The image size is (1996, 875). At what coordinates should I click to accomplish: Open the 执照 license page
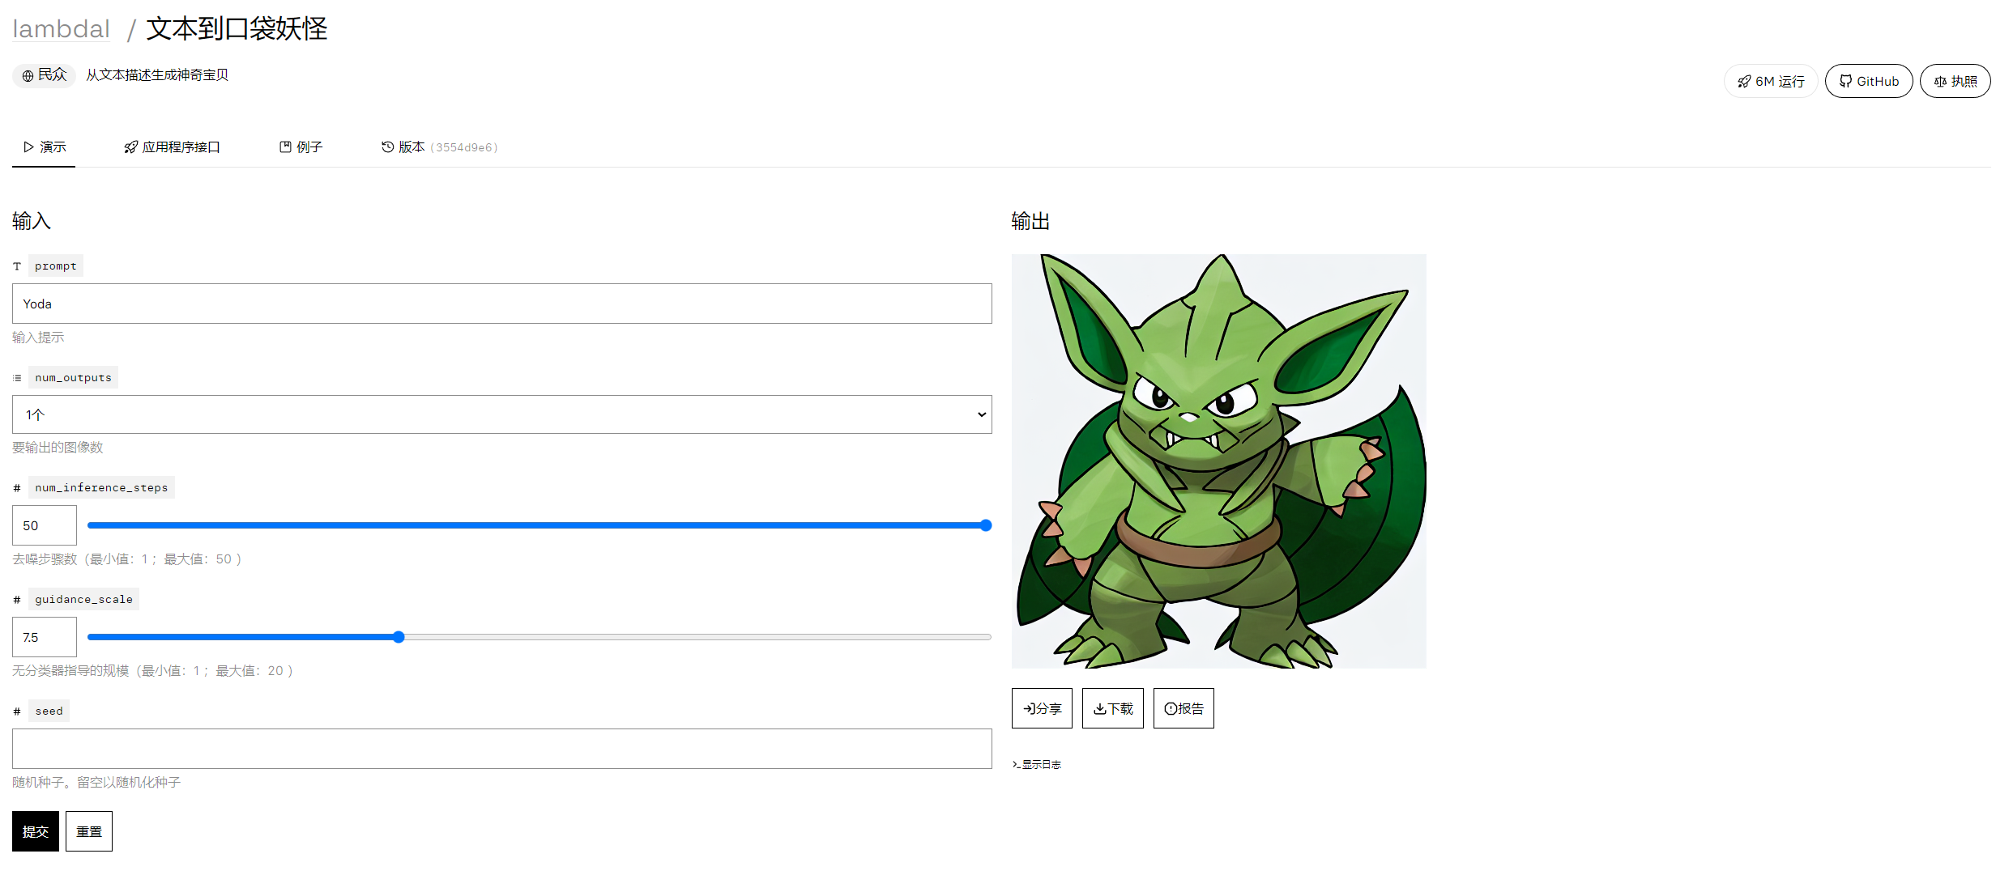pos(1955,81)
